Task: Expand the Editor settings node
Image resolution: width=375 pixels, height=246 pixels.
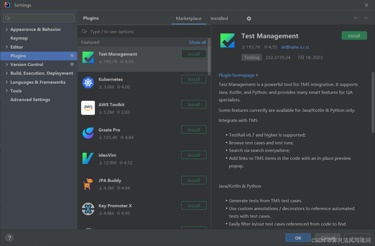Action: pos(7,47)
